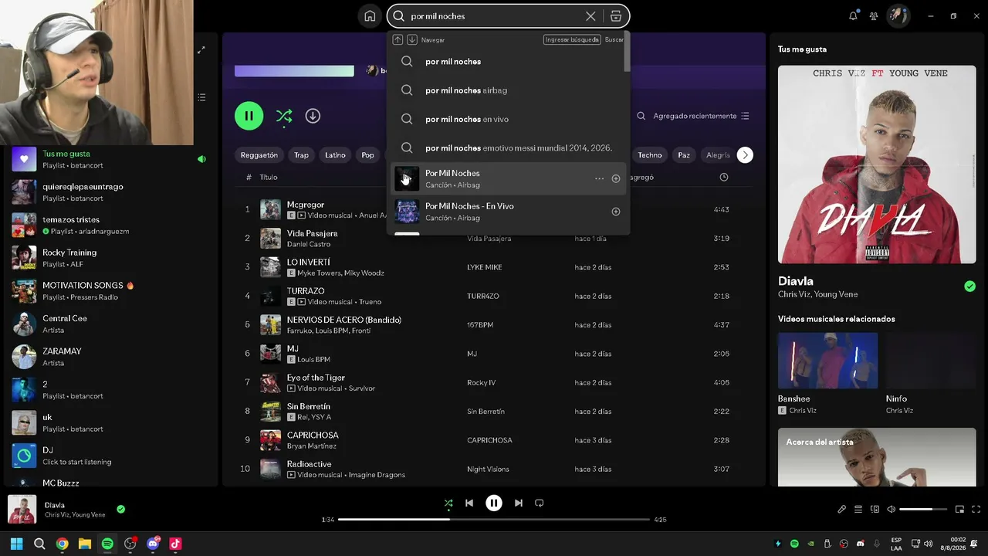Open Discord from the taskbar
This screenshot has width=988, height=556.
coord(153,544)
